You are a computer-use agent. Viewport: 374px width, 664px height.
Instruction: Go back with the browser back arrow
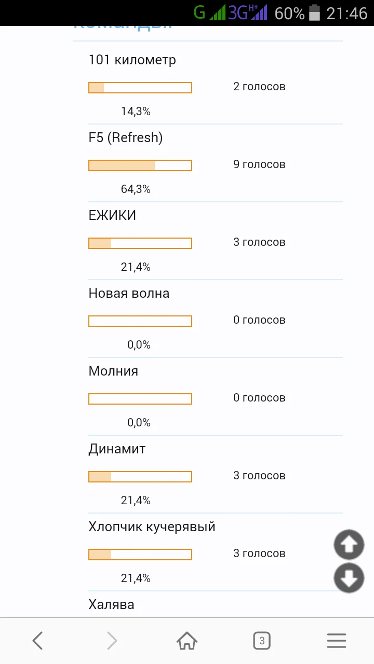[37, 641]
